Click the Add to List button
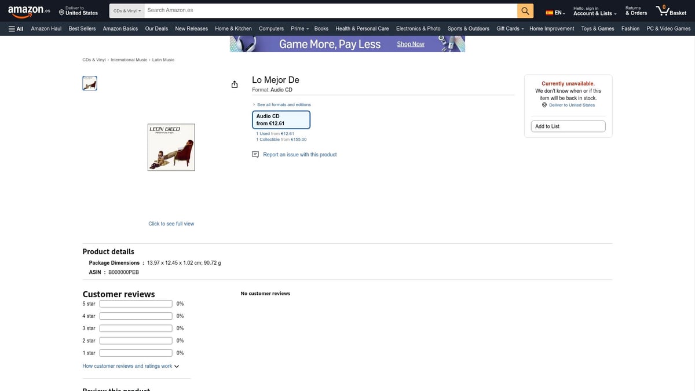 click(x=568, y=126)
